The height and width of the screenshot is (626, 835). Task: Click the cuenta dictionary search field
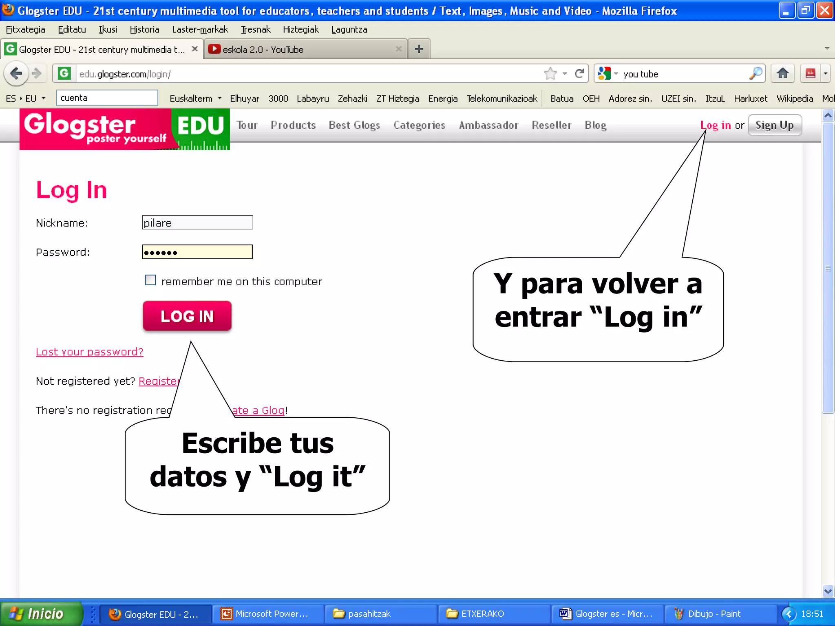pyautogui.click(x=107, y=98)
